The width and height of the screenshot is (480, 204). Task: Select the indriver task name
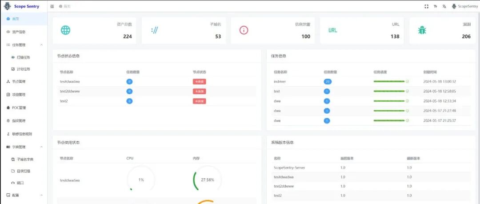280,81
